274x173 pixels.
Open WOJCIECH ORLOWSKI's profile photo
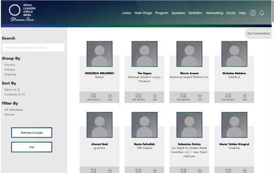click(x=100, y=54)
